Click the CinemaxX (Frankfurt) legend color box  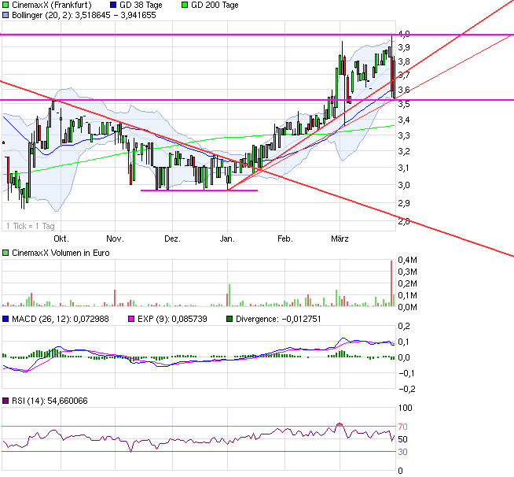click(x=6, y=5)
